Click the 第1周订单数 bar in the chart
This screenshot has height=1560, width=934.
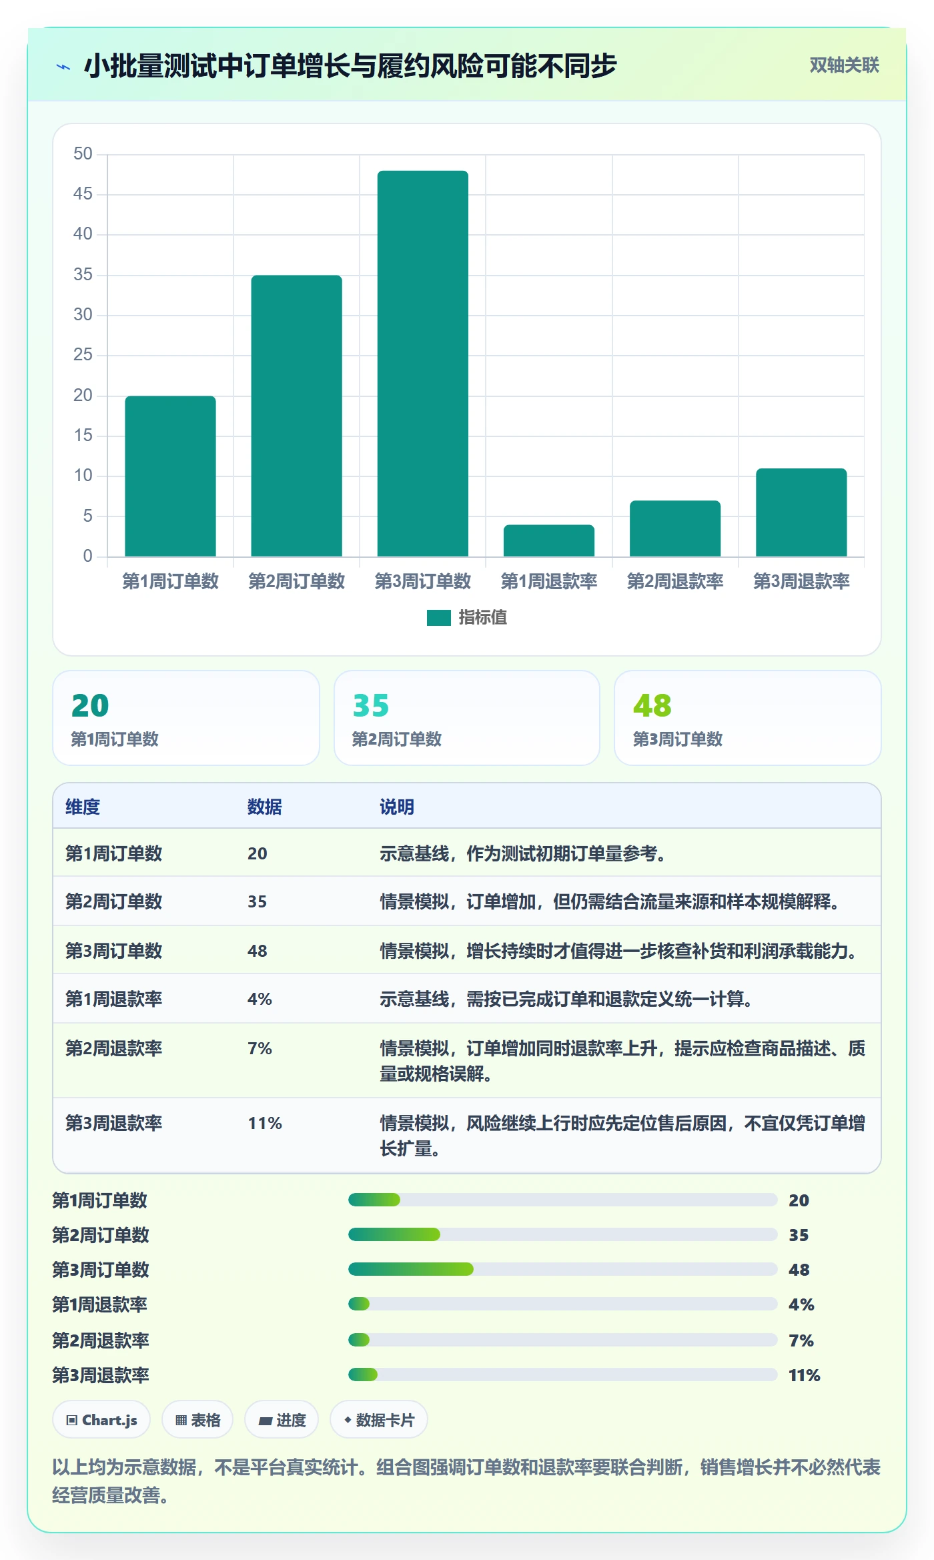170,476
